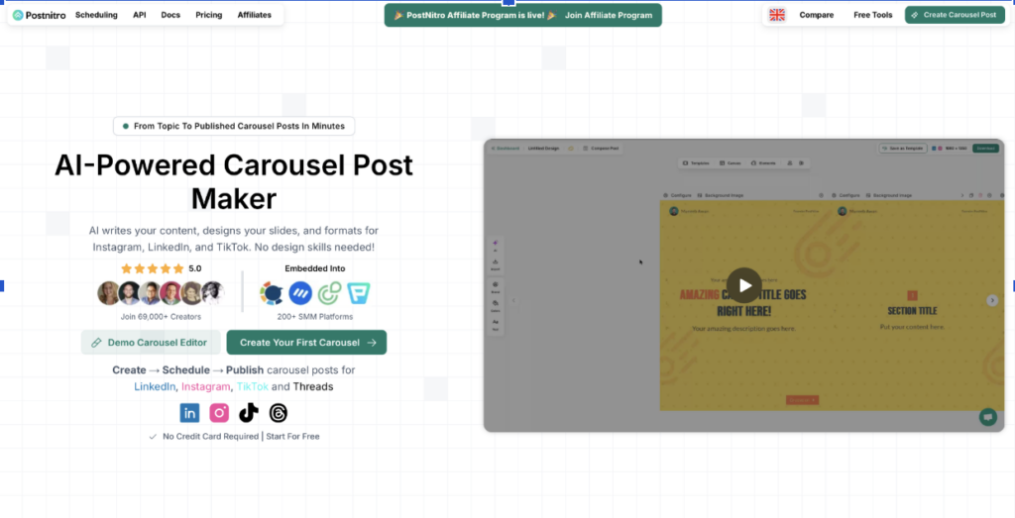Click the pink Instagram camera icon

[x=219, y=413]
